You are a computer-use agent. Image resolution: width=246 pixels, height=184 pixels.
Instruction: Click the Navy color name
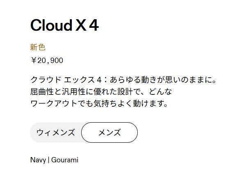(x=38, y=160)
